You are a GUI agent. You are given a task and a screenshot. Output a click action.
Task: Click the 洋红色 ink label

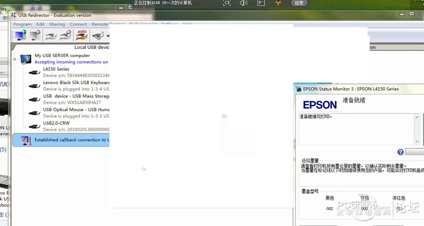click(x=399, y=198)
